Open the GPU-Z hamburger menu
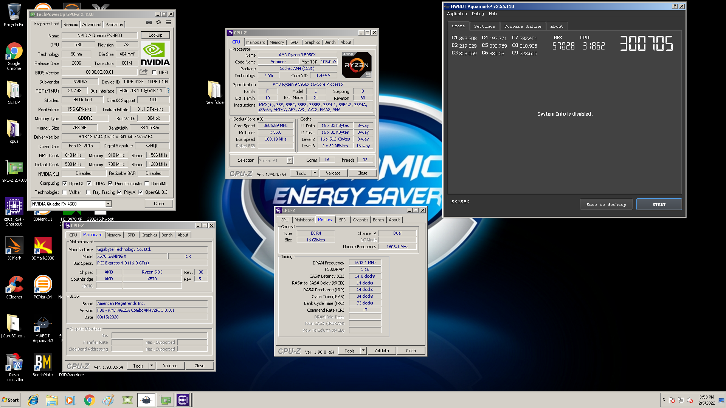726x408 pixels. (x=169, y=23)
